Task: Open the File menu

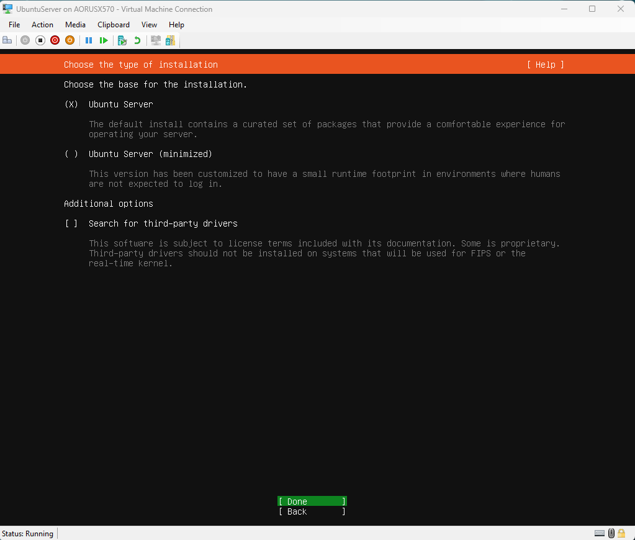Action: coord(14,25)
